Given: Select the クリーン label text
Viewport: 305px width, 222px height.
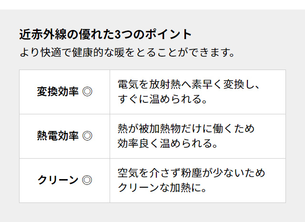Looking at the screenshot, I should pos(58,180).
